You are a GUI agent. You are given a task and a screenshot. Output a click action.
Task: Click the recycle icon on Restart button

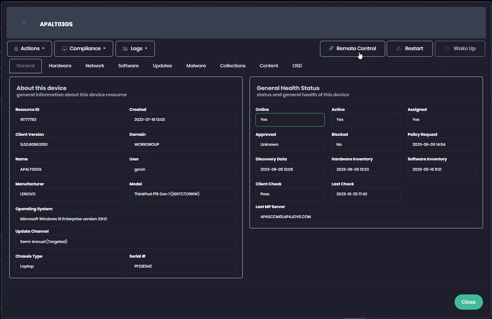[x=399, y=49]
